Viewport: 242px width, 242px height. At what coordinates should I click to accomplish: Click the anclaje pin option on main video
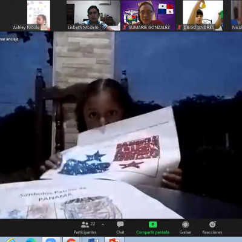[x=9, y=39]
